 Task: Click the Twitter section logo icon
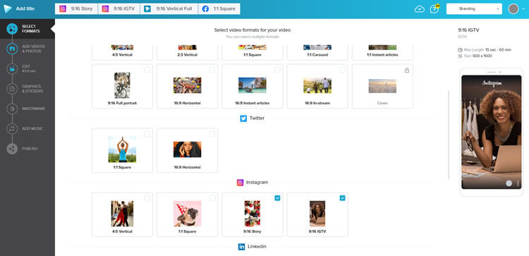click(x=243, y=118)
